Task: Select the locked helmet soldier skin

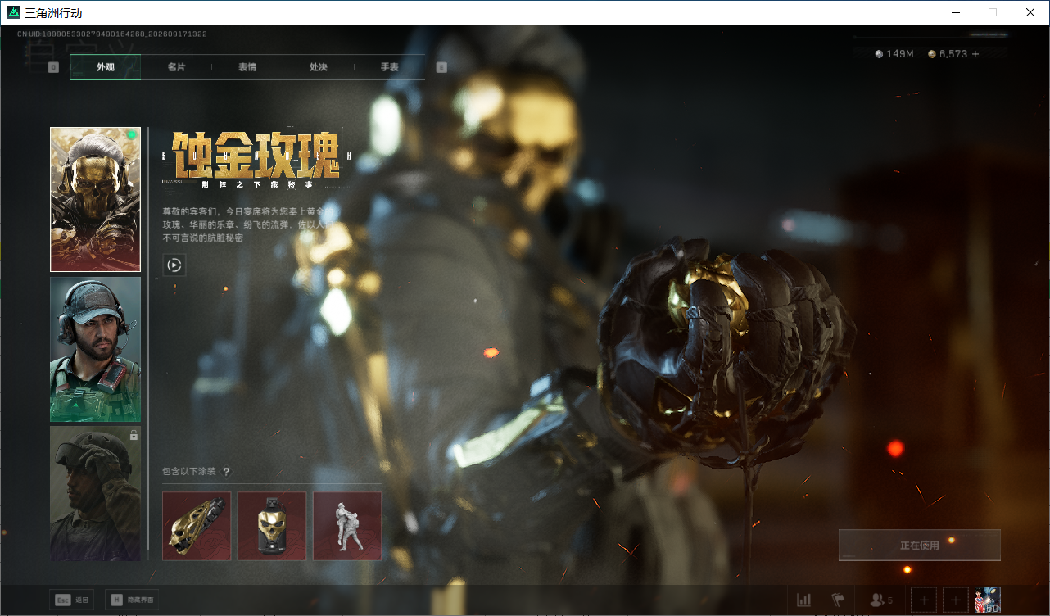Action: coord(95,493)
